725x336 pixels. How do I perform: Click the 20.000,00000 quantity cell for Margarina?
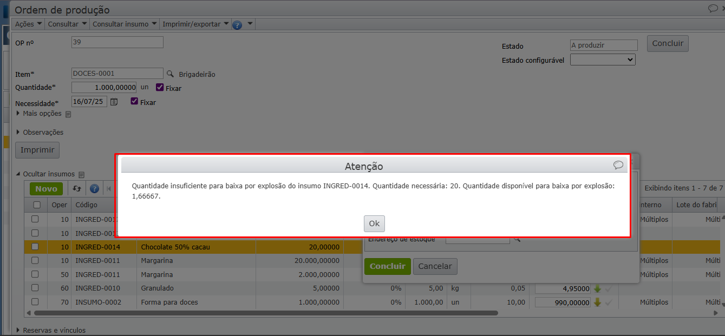tap(299, 260)
